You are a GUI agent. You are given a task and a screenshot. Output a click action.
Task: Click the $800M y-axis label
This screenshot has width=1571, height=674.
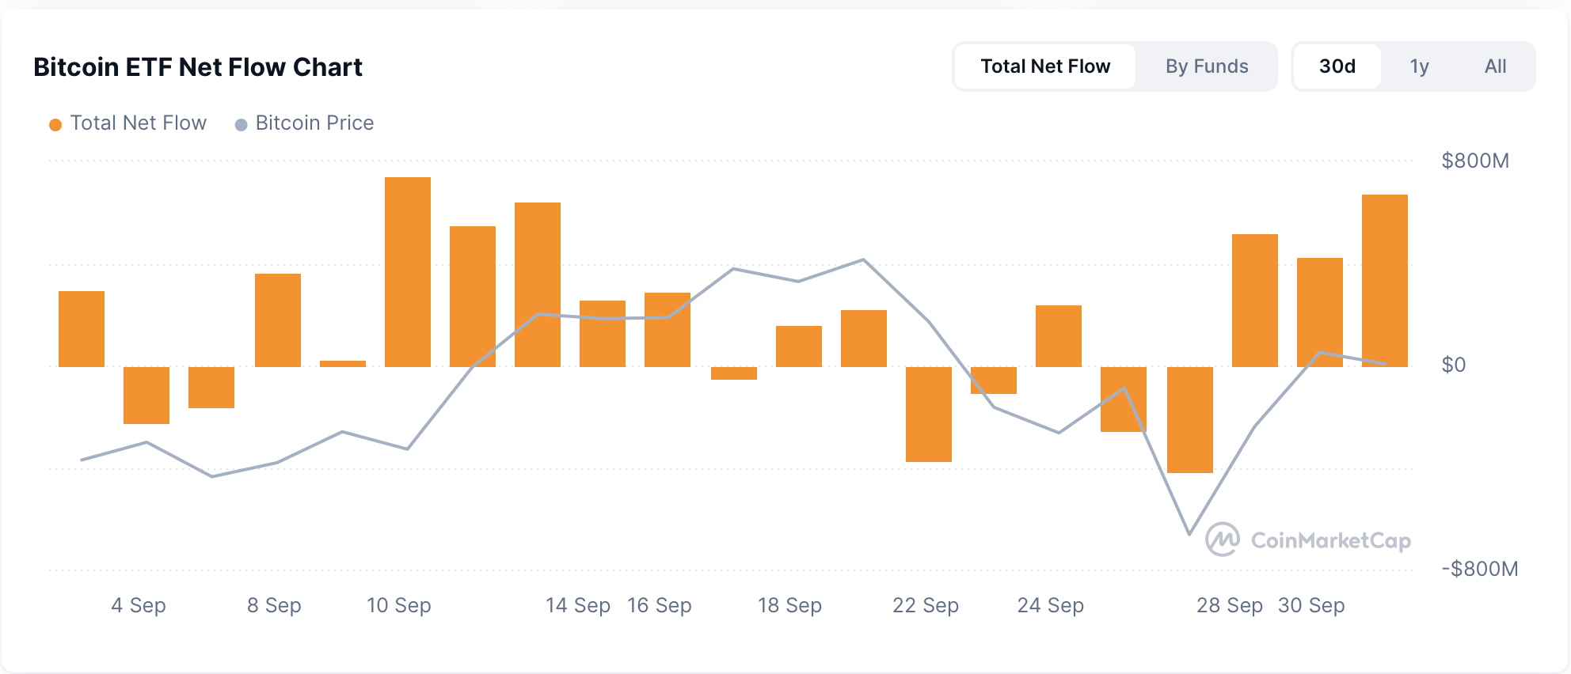click(x=1474, y=161)
